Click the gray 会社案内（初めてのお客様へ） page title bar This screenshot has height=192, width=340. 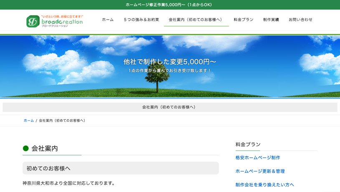[170, 107]
